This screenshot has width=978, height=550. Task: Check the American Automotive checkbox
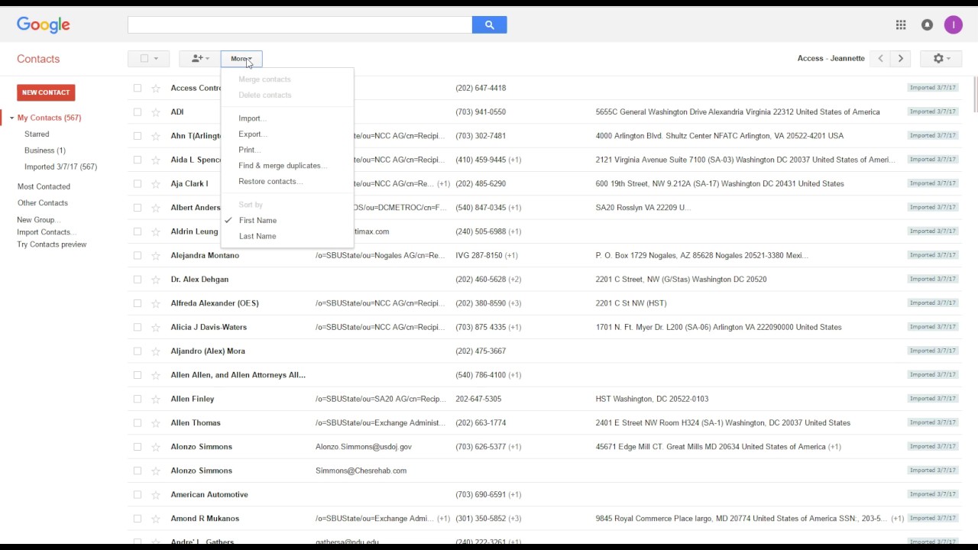click(138, 495)
